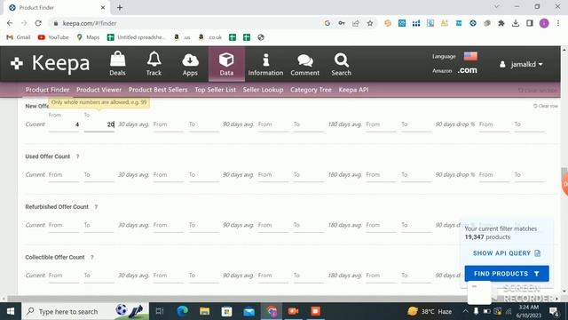Open the Seller Lookup tab
This screenshot has width=568, height=320.
[x=263, y=90]
